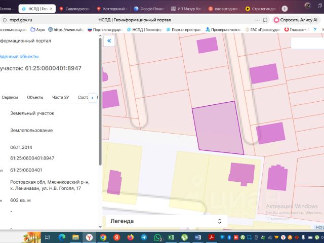
Task: Click the Yandex Browser taskbar icon
Action: tap(89, 237)
